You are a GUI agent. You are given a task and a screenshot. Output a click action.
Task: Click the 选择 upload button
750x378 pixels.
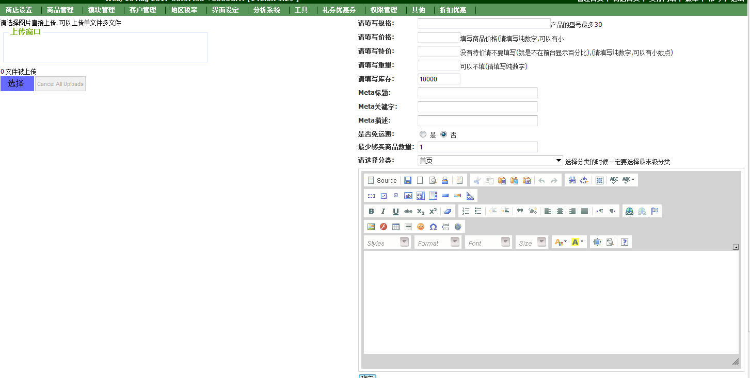[17, 84]
